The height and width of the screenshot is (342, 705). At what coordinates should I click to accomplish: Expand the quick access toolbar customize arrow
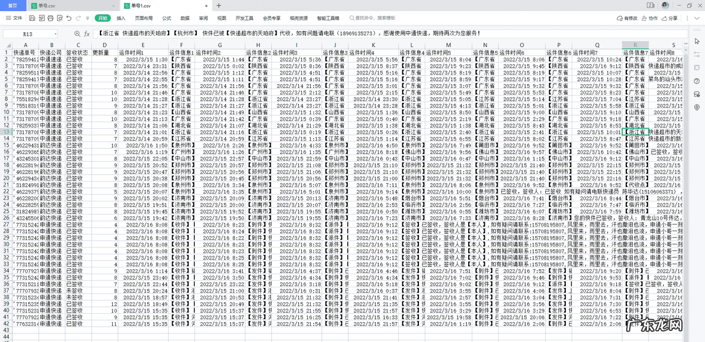click(x=88, y=18)
